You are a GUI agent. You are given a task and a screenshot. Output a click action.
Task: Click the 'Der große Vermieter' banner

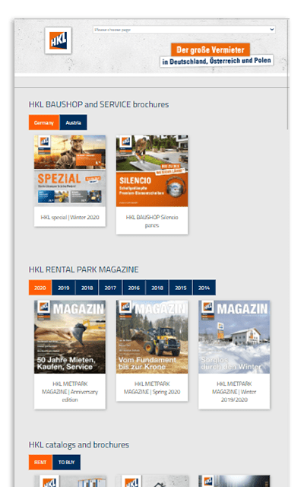point(211,49)
